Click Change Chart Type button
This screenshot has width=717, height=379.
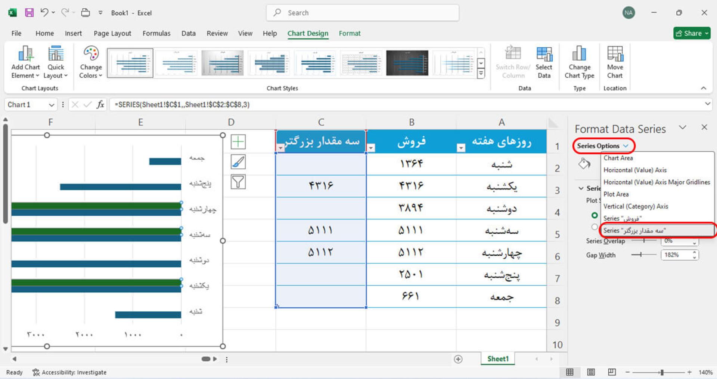(579, 62)
